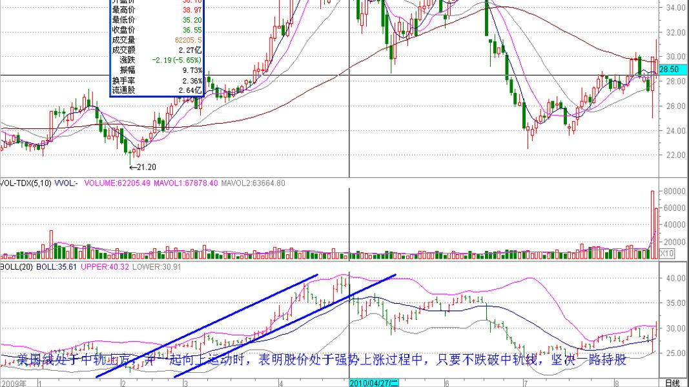The width and height of the screenshot is (689, 387).
Task: Click the 24.00 price axis label
Action: coord(676,130)
